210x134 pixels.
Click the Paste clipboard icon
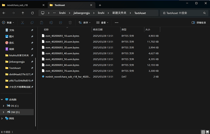pos(41,23)
